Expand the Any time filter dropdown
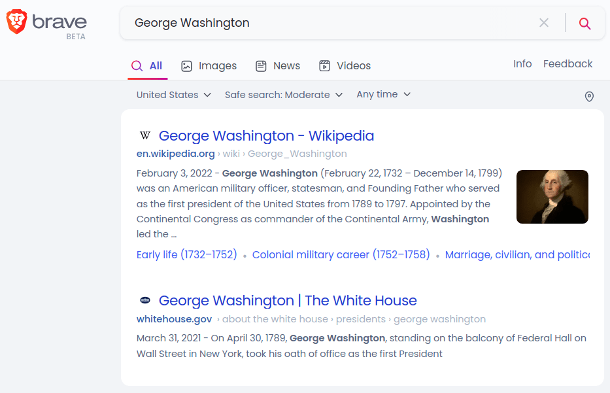This screenshot has width=610, height=393. pyautogui.click(x=383, y=95)
